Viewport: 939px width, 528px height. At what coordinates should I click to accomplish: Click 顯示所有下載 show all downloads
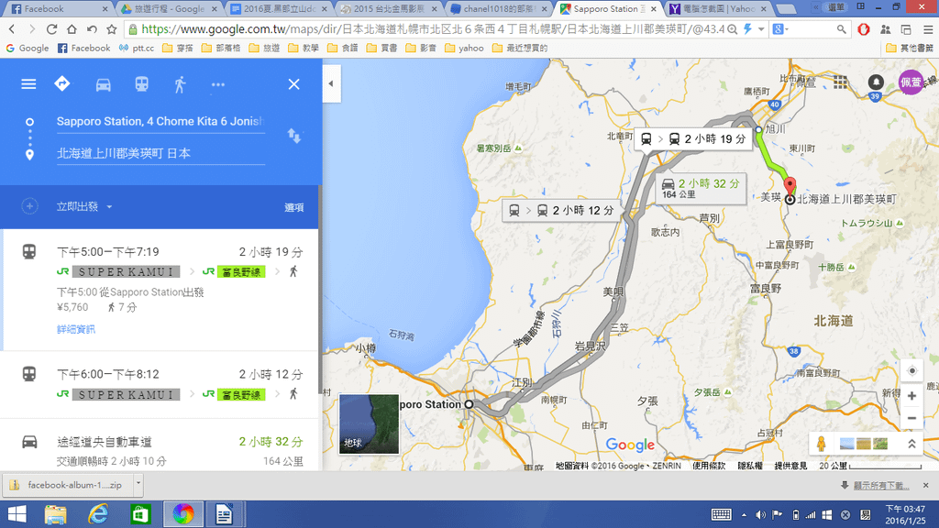click(881, 486)
